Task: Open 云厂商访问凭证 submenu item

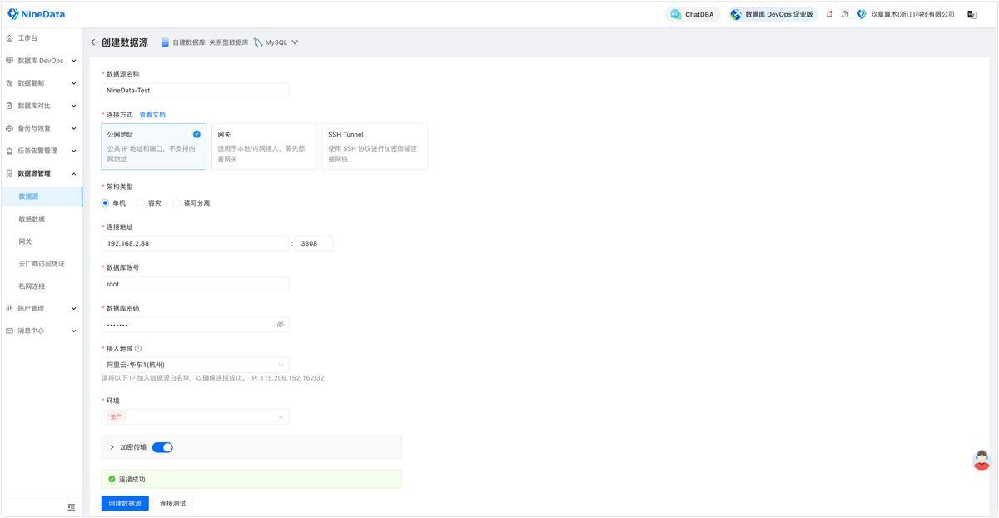Action: (42, 264)
